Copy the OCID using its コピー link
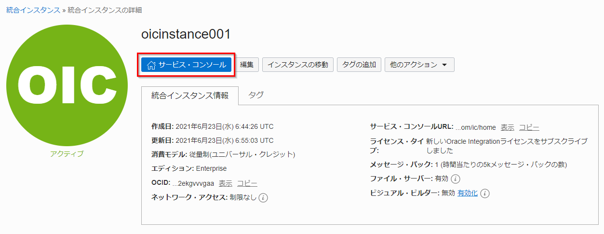 (x=247, y=183)
